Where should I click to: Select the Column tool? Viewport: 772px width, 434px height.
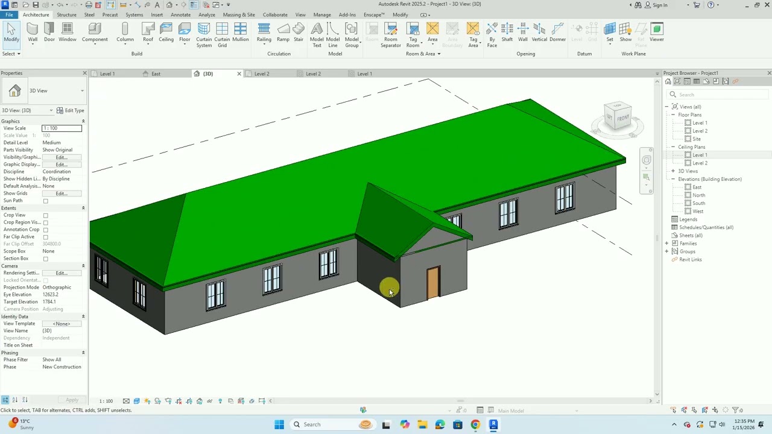(125, 33)
